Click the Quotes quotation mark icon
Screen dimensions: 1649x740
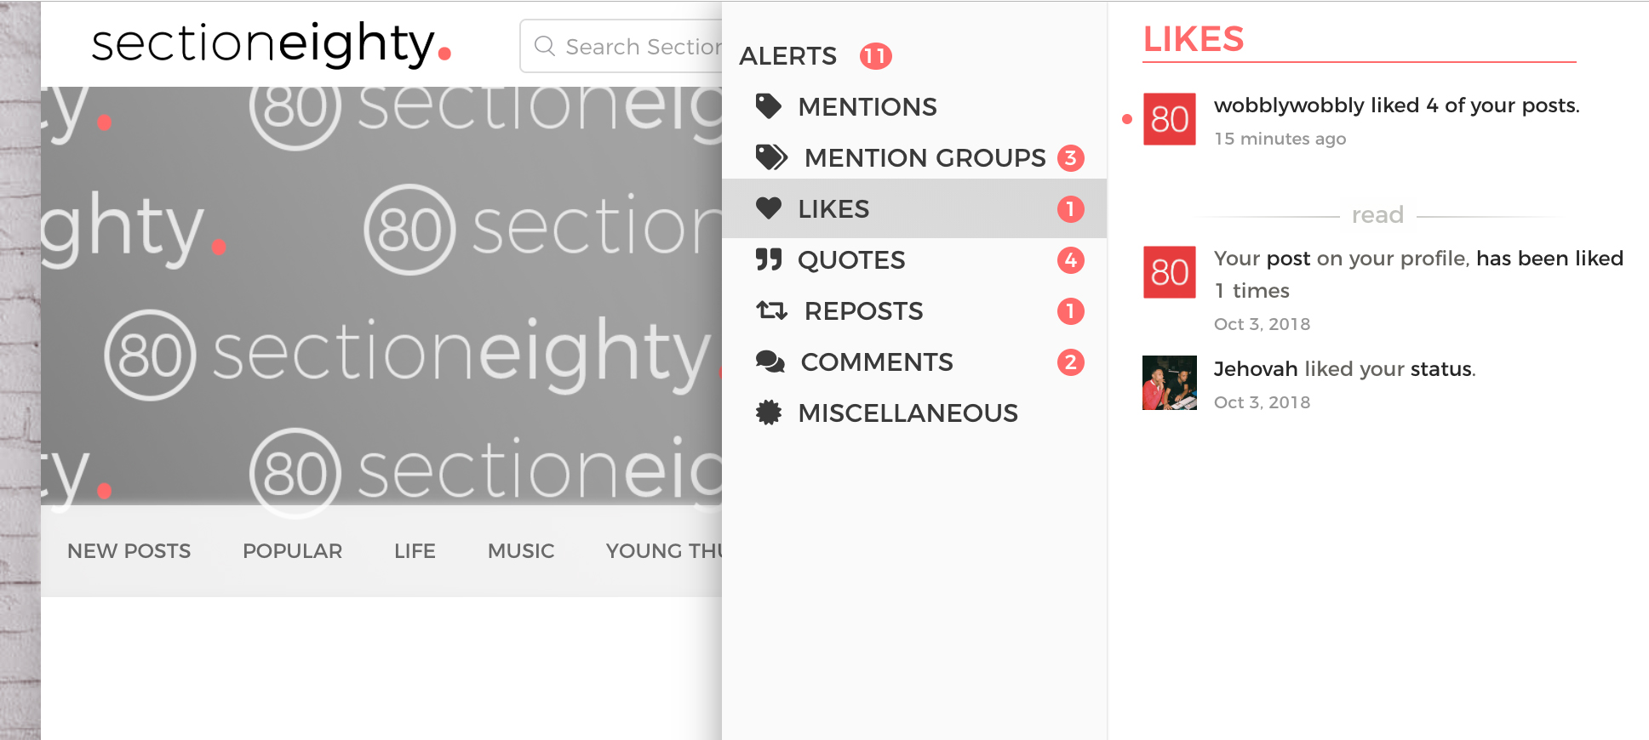tap(769, 259)
